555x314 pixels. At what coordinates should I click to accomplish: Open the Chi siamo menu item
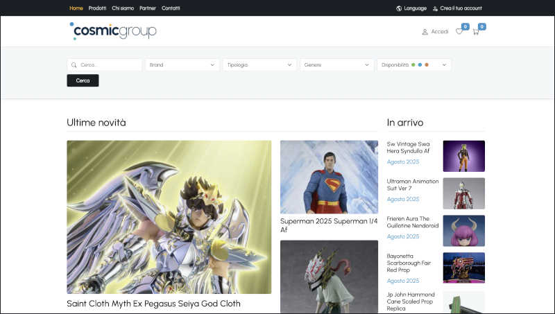click(x=123, y=8)
